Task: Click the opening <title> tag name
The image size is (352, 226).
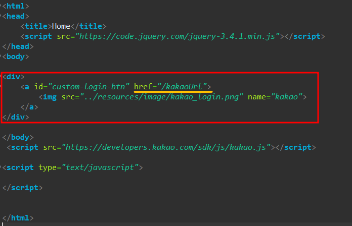Action: coord(36,26)
